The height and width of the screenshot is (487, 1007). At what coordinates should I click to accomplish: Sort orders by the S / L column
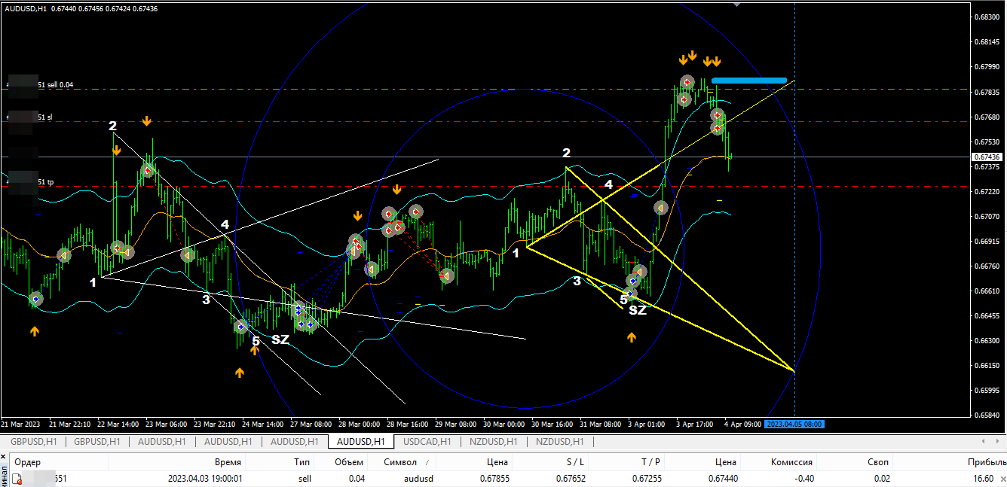tap(574, 461)
